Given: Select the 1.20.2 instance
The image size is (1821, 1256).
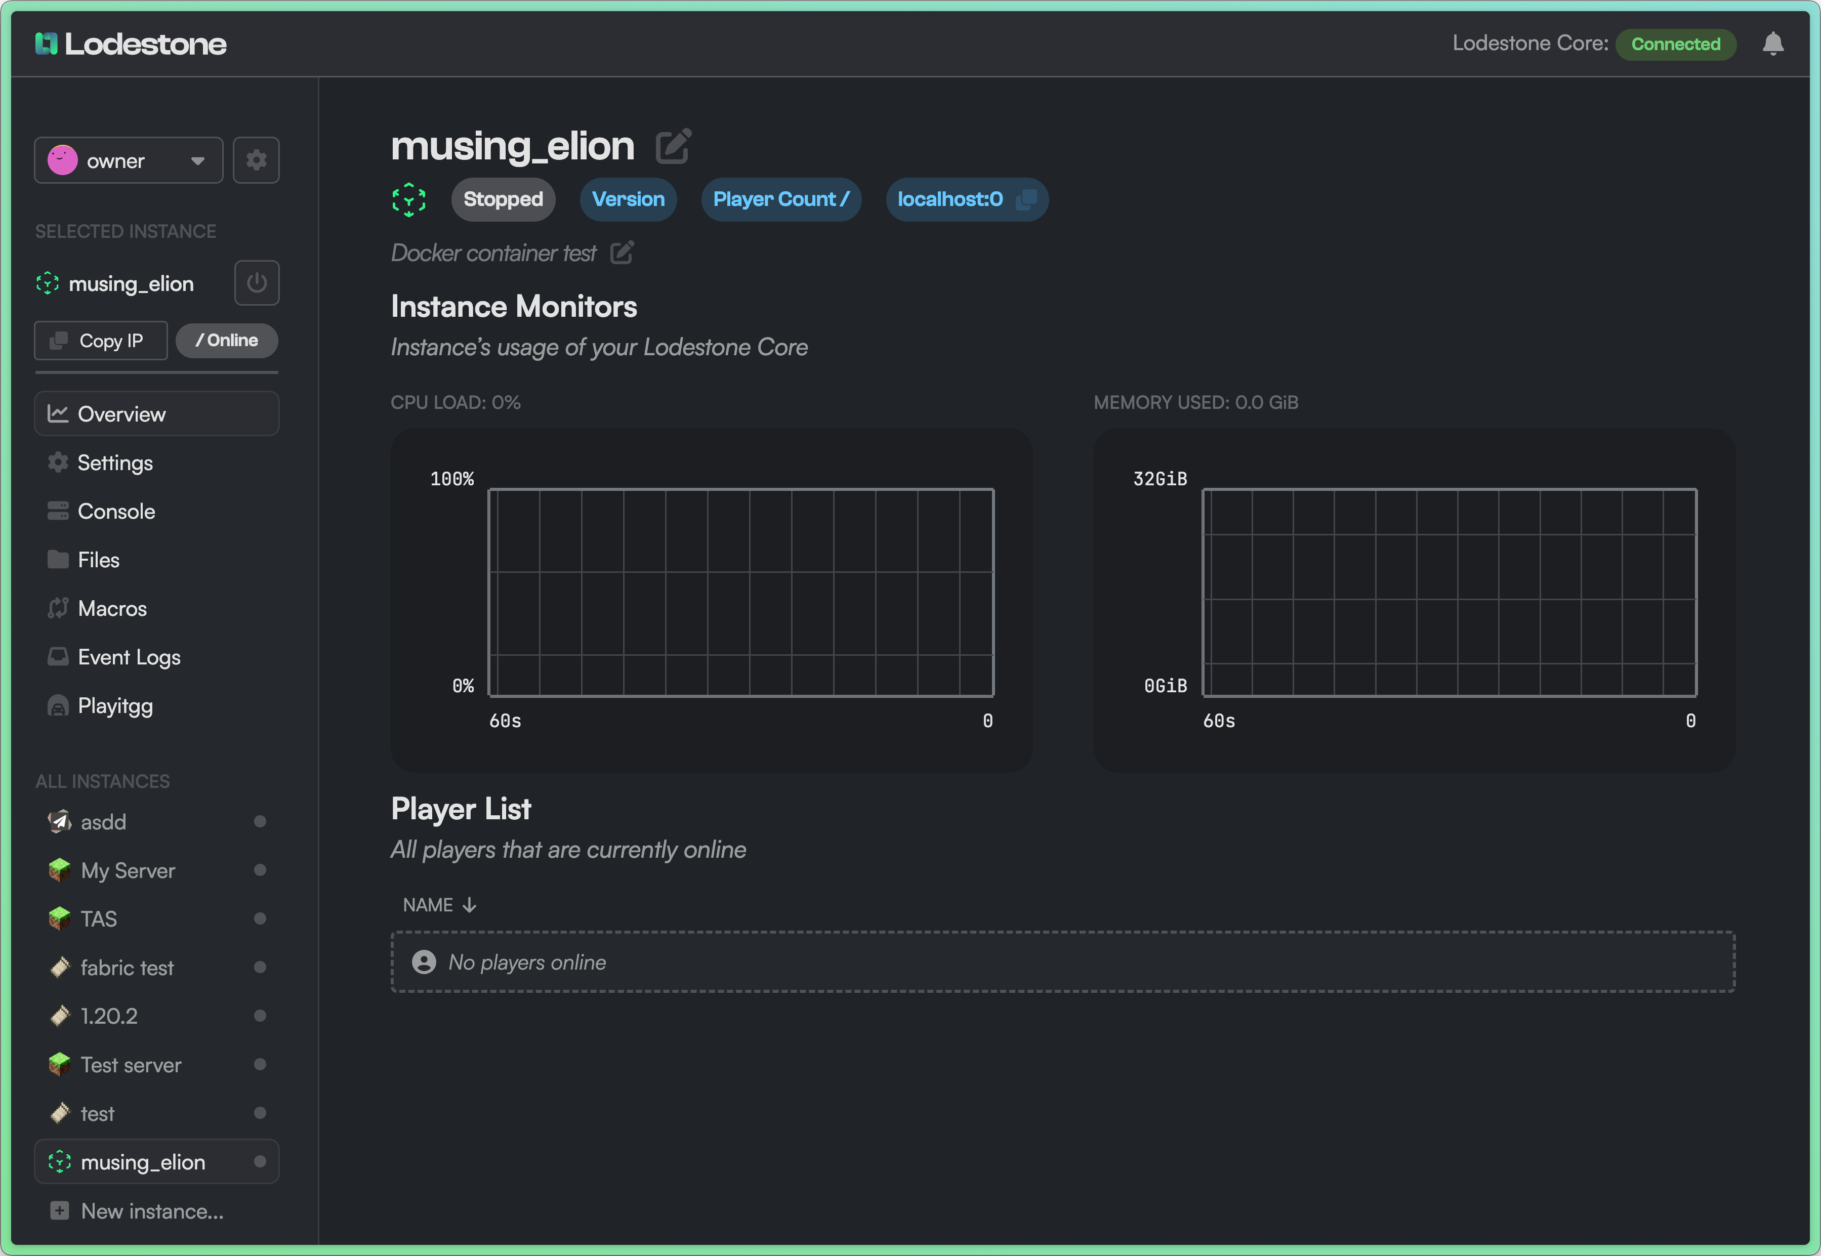Looking at the screenshot, I should (156, 1016).
